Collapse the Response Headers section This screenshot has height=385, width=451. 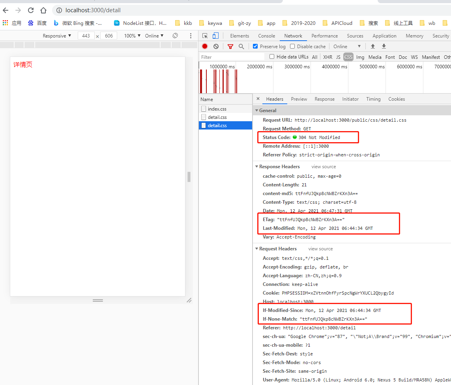click(257, 167)
